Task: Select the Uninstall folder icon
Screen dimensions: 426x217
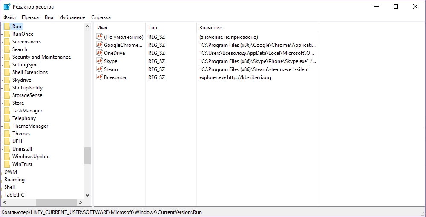Action: (x=7, y=149)
